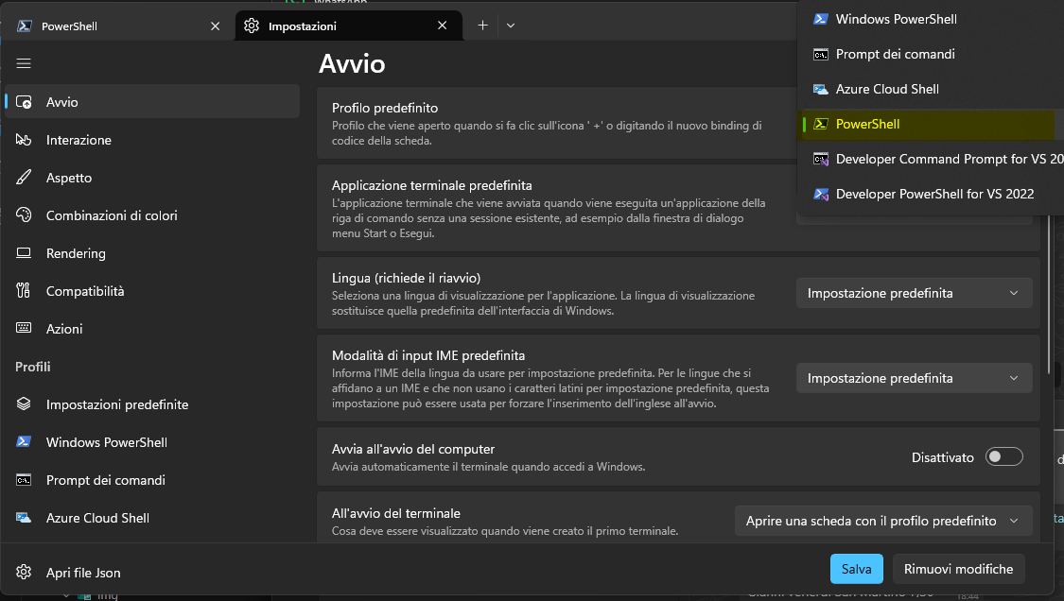
Task: Open new tab profile dropdown chevron
Action: pos(511,26)
